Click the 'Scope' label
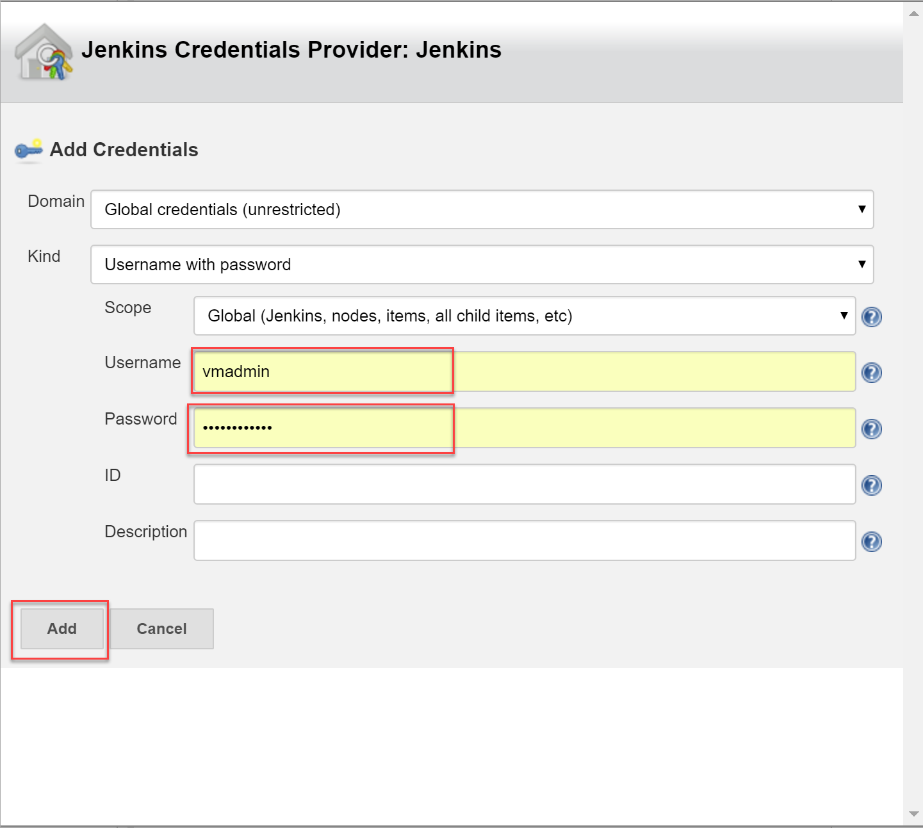The image size is (923, 828). coord(128,307)
